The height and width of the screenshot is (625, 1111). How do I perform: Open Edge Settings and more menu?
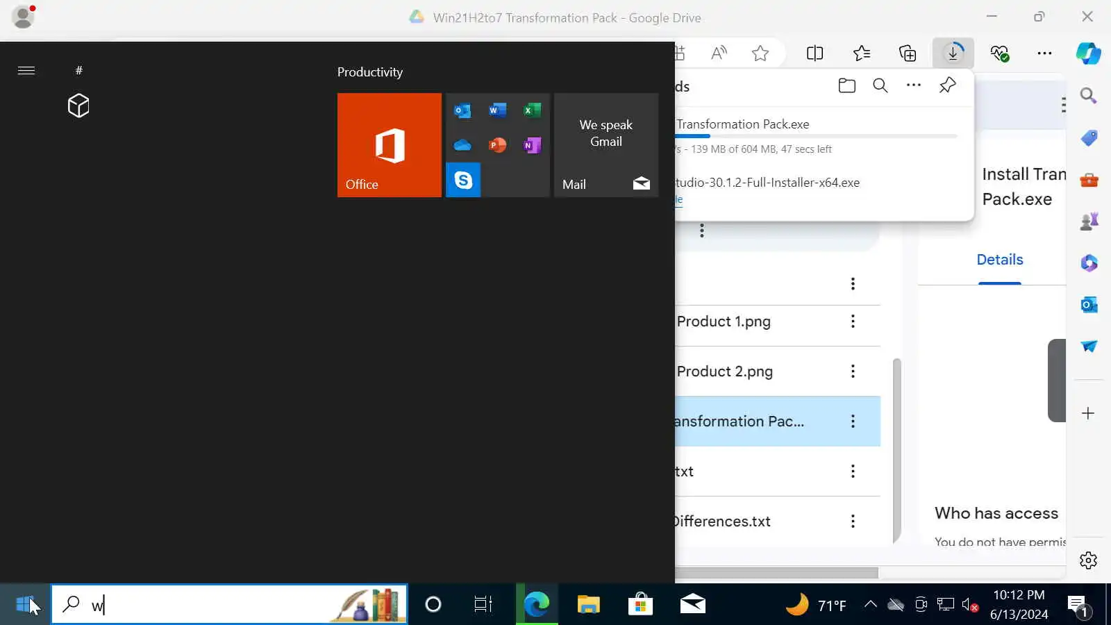[x=1044, y=53]
